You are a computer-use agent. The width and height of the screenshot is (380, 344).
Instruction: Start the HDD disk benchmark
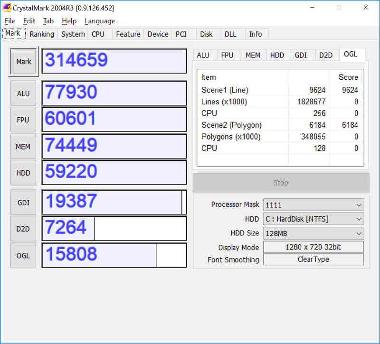pos(23,173)
